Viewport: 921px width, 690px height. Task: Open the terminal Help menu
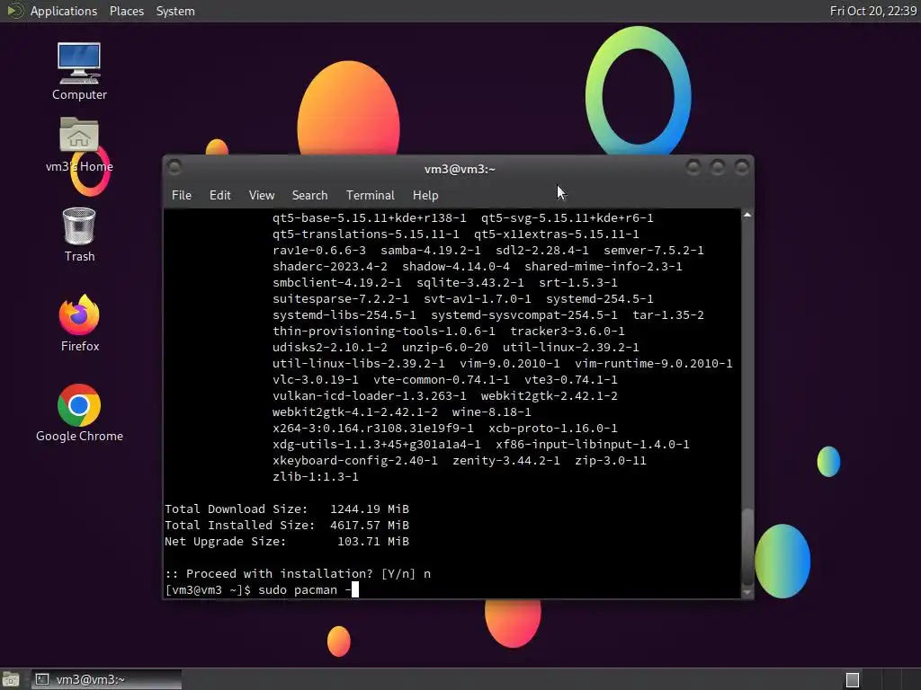(x=425, y=195)
